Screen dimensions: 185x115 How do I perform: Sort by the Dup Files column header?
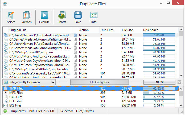(x=107, y=30)
